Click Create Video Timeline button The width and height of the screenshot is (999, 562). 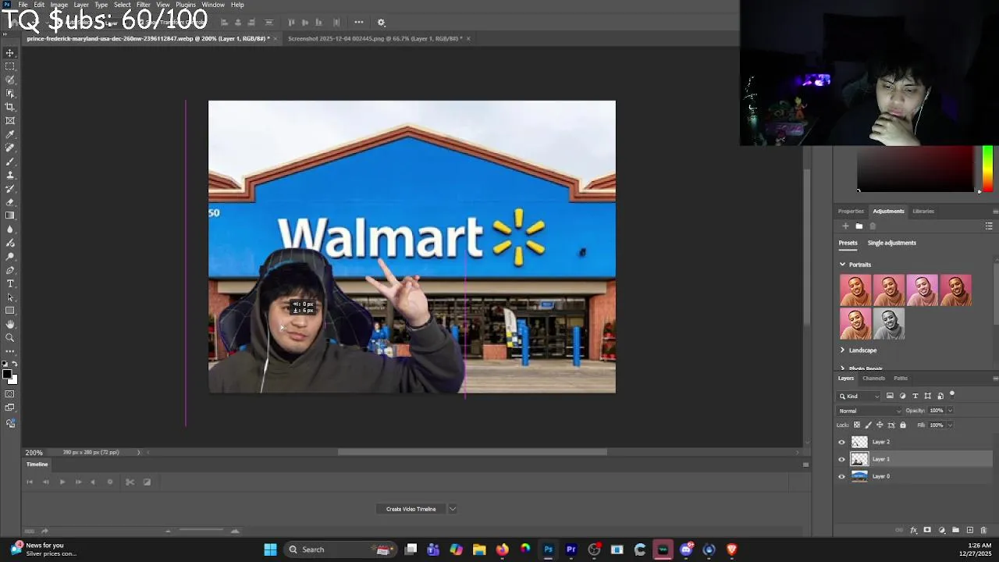coord(411,509)
